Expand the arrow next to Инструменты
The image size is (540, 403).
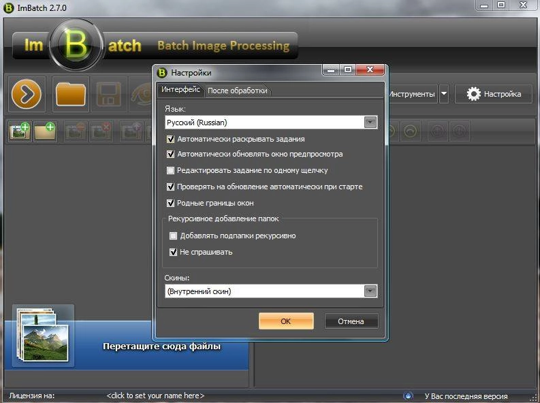click(x=444, y=94)
